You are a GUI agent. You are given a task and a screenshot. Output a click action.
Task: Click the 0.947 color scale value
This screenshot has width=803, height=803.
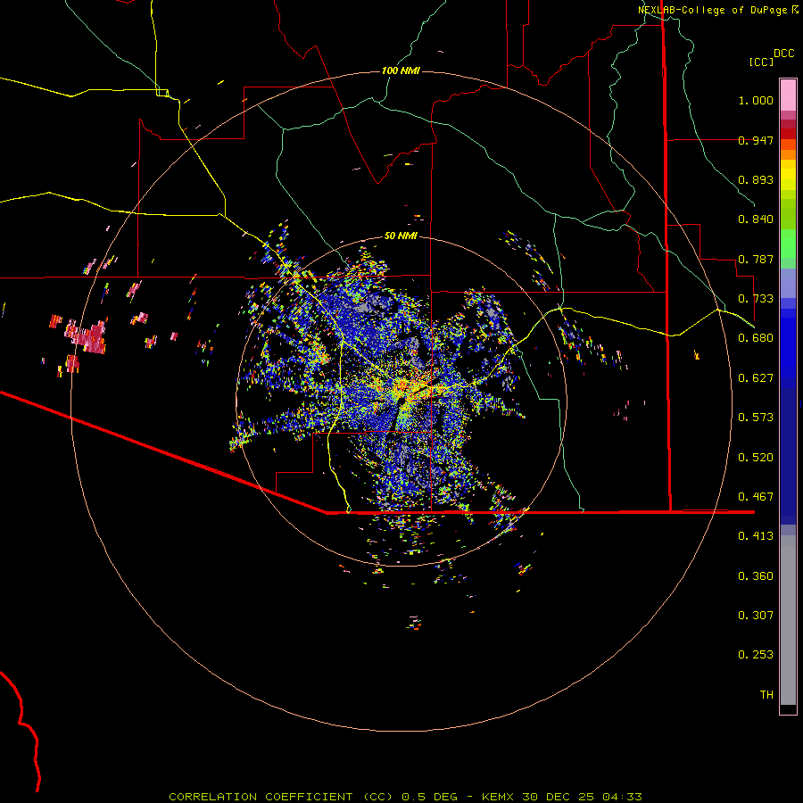click(756, 140)
